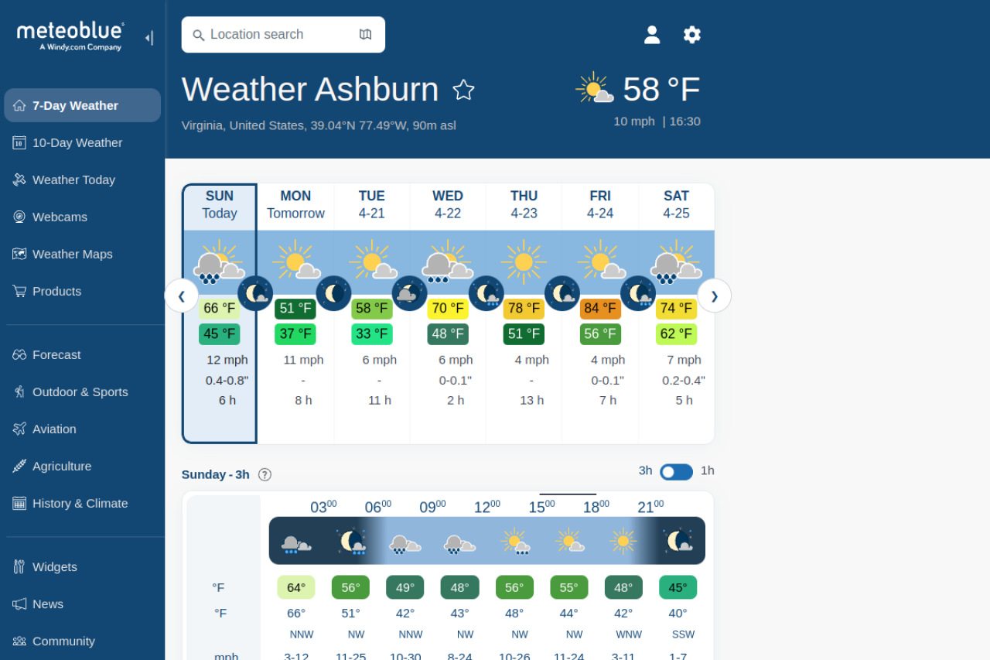Select the FRI 4-24 forecast day

(x=599, y=205)
